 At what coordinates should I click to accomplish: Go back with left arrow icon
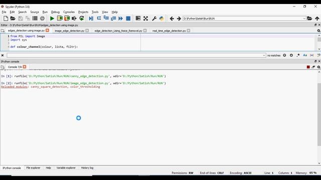point(172,18)
